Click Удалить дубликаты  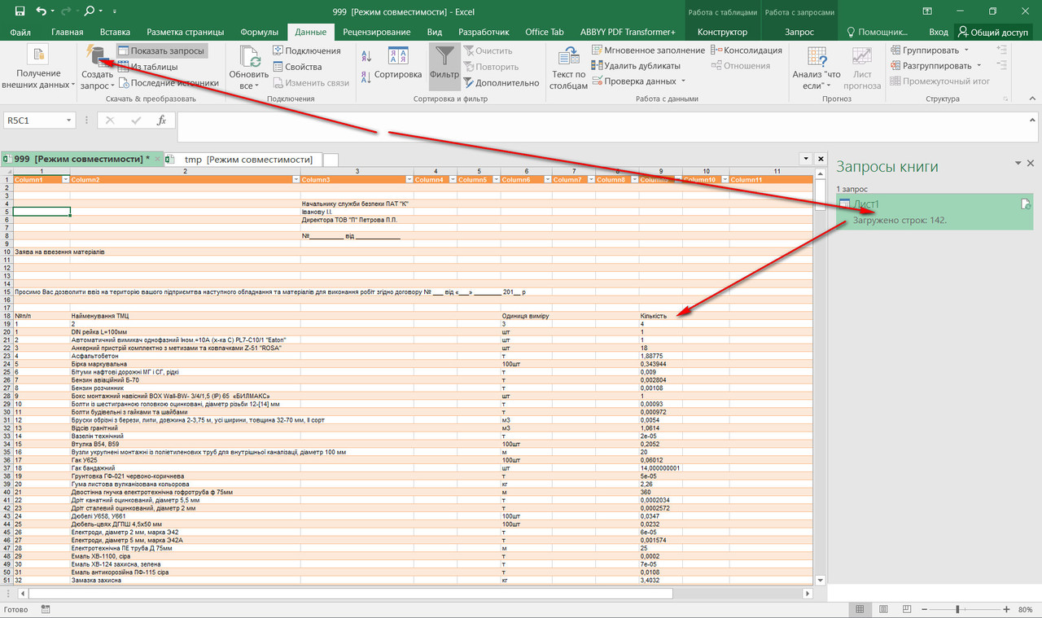(635, 66)
